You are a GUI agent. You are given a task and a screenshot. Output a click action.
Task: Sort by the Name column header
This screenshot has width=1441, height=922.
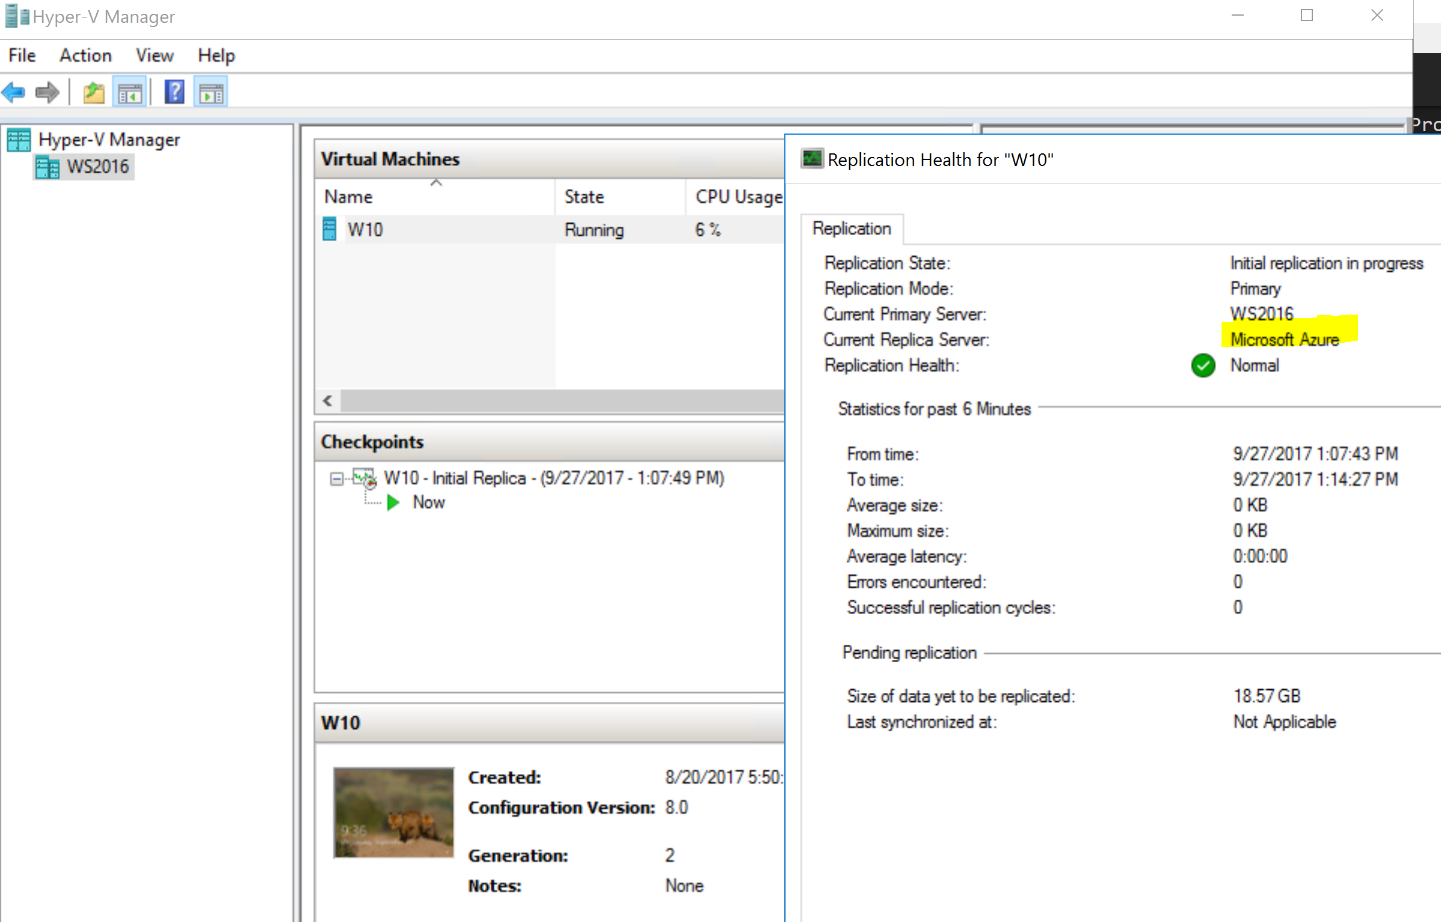coord(349,197)
